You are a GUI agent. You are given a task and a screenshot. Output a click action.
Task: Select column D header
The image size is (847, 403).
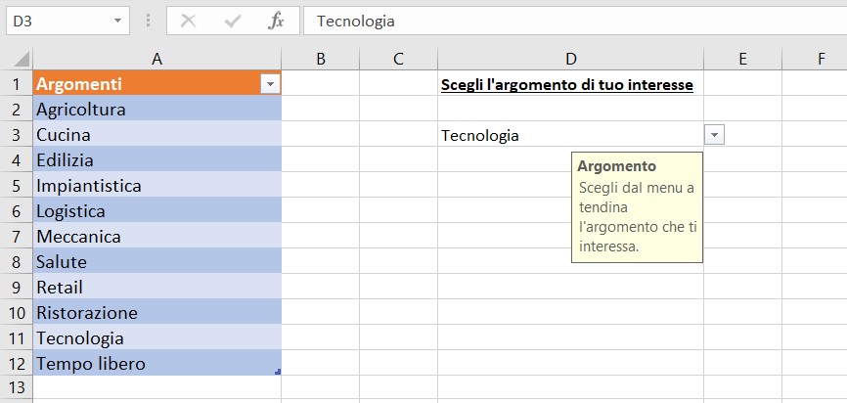(x=570, y=59)
